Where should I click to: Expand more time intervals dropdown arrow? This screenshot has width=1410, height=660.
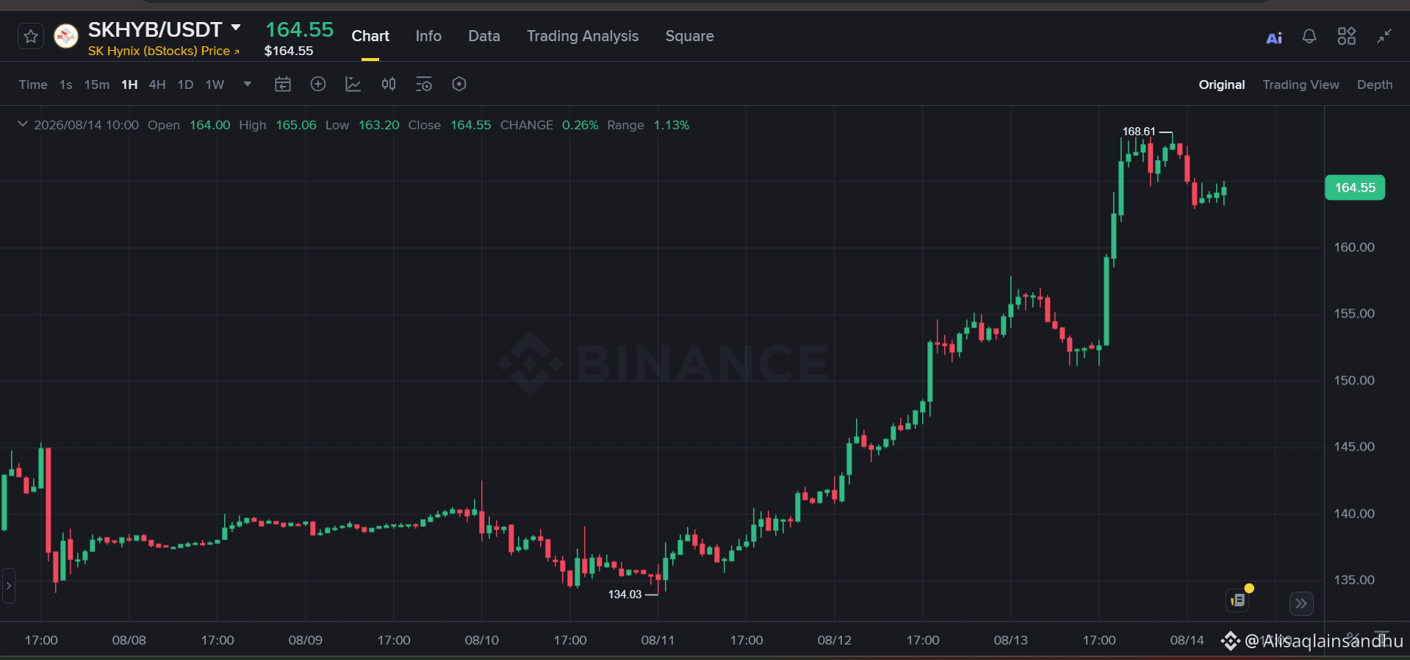(x=248, y=84)
